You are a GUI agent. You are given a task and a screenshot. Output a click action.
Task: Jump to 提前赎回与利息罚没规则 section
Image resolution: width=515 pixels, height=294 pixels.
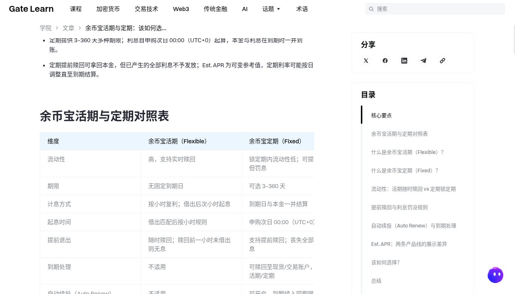[399, 207]
